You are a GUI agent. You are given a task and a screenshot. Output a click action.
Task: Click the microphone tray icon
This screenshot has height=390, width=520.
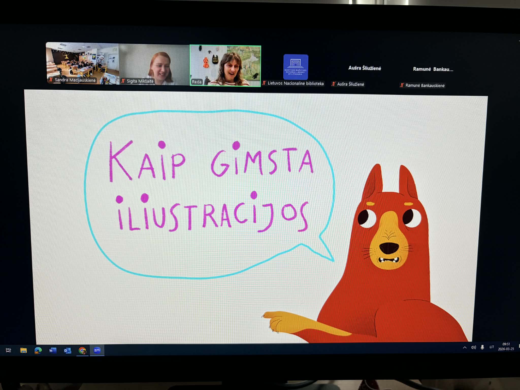[482, 347]
